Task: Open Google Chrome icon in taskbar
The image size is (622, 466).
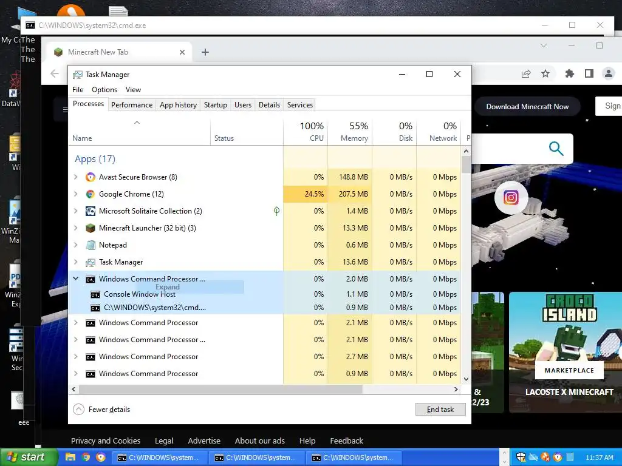Action: click(86, 458)
